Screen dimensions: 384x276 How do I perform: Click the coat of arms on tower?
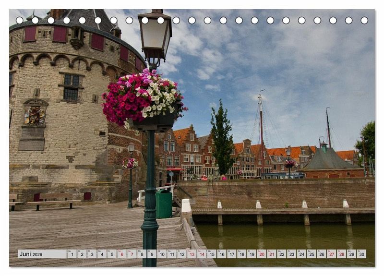tap(35, 114)
